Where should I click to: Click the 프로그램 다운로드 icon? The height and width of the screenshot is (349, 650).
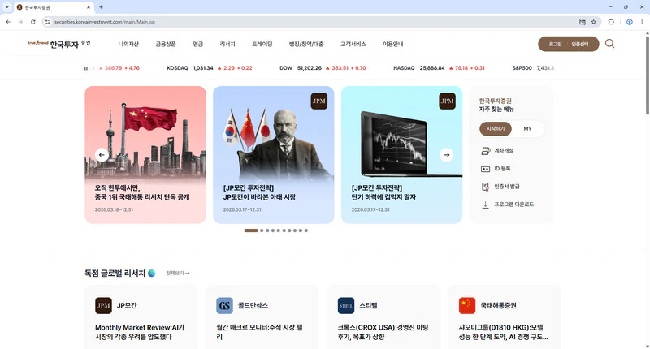point(485,205)
